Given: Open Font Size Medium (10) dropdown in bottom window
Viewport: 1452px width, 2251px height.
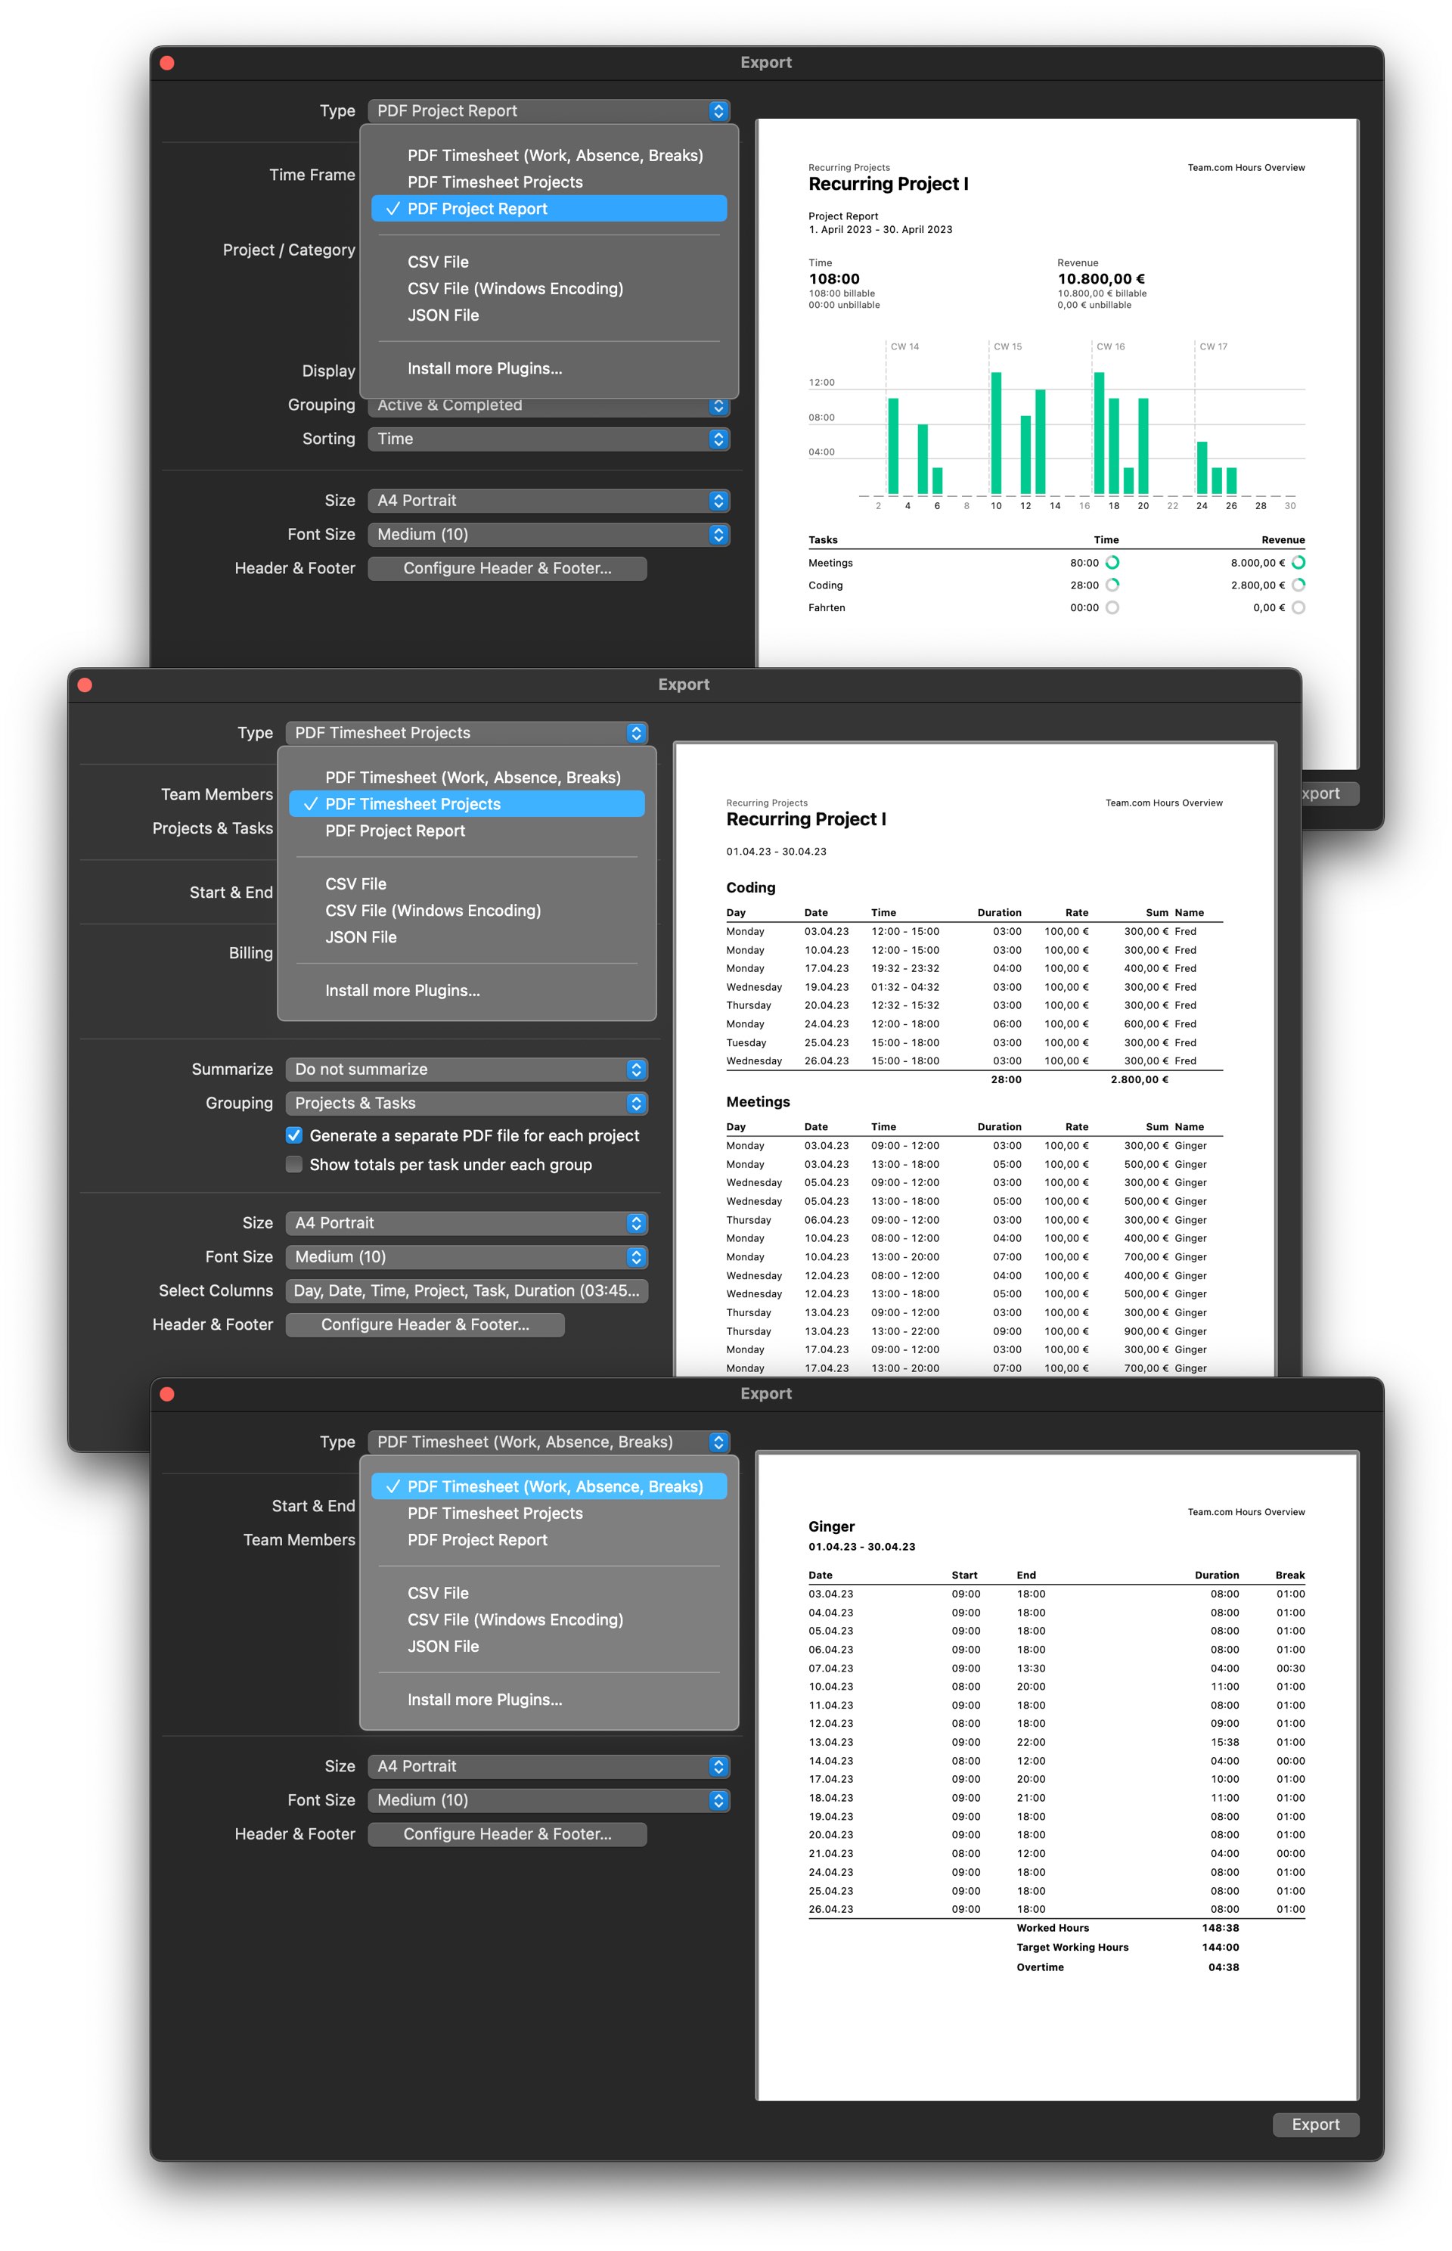Looking at the screenshot, I should 549,1801.
